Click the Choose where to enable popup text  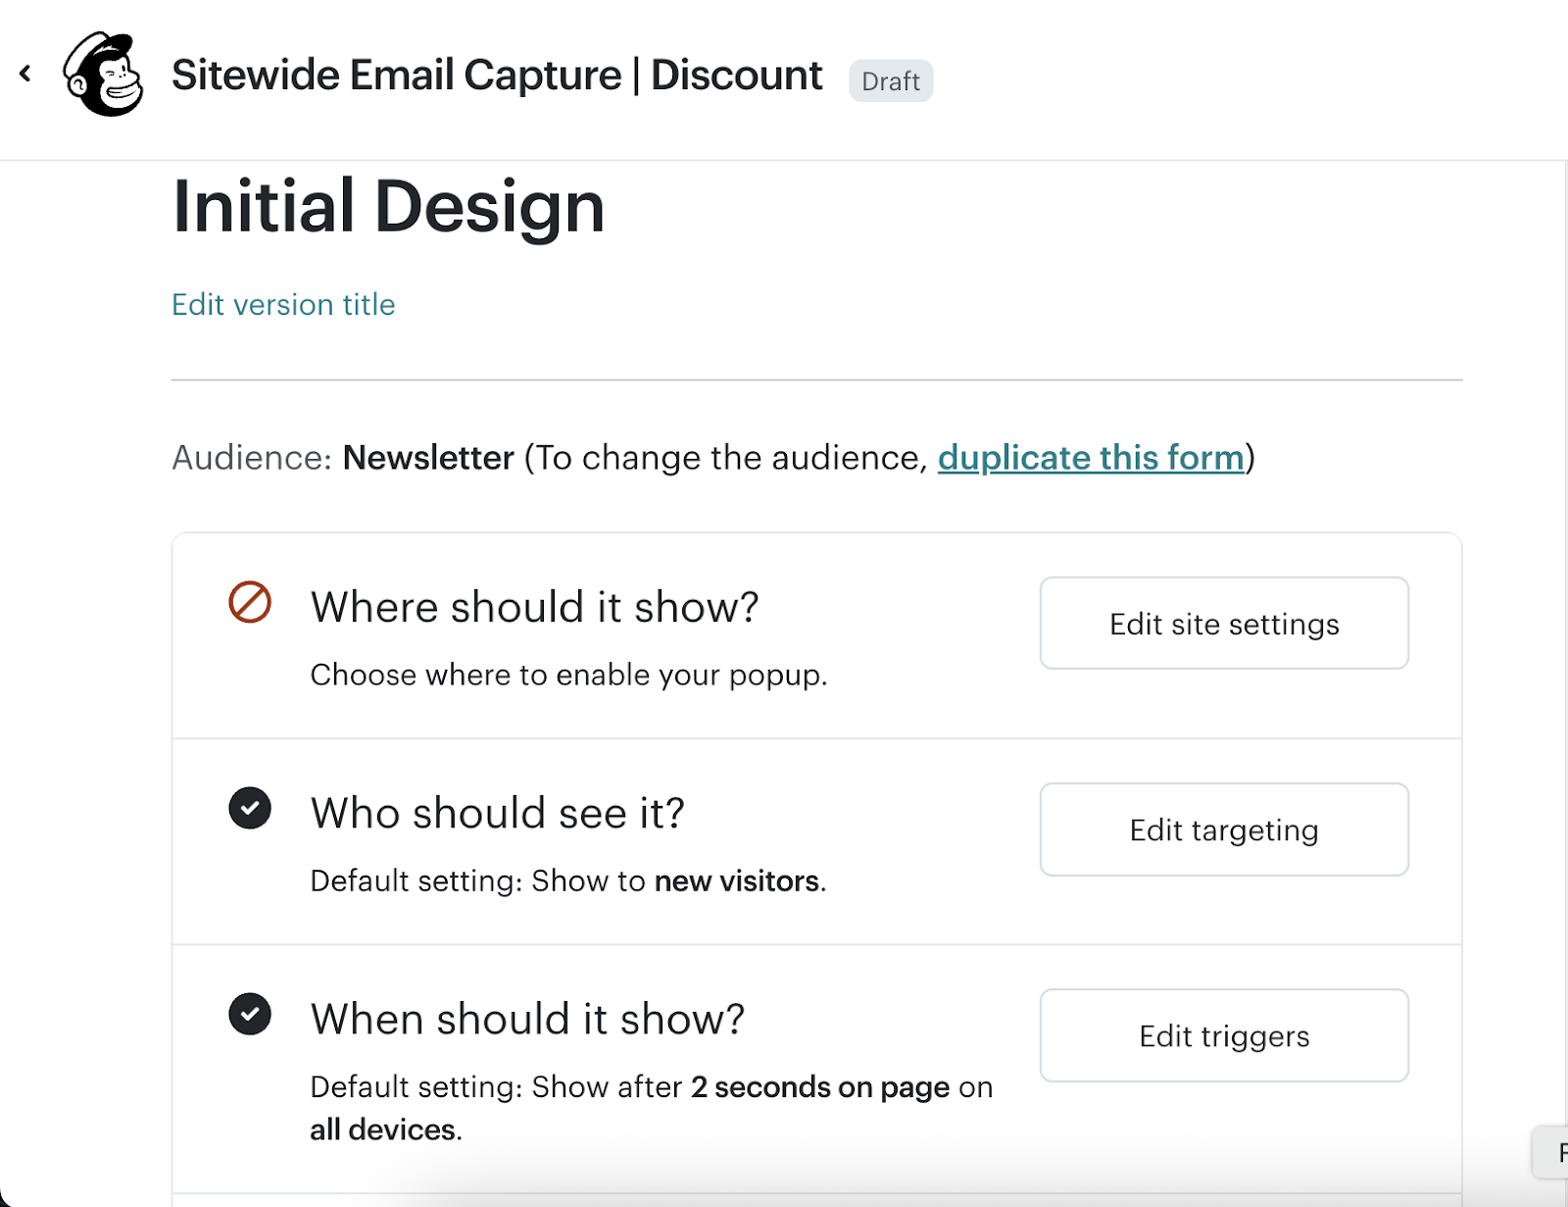tap(568, 676)
